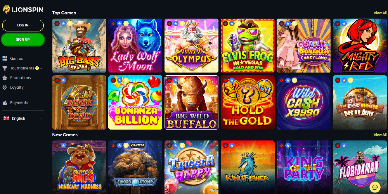This screenshot has width=388, height=194.
Task: Click the green SIGN UP button
Action: (23, 40)
